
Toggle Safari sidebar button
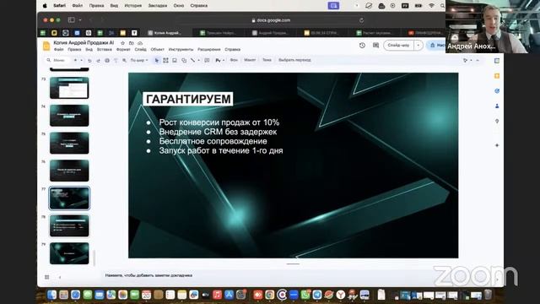[x=71, y=20]
